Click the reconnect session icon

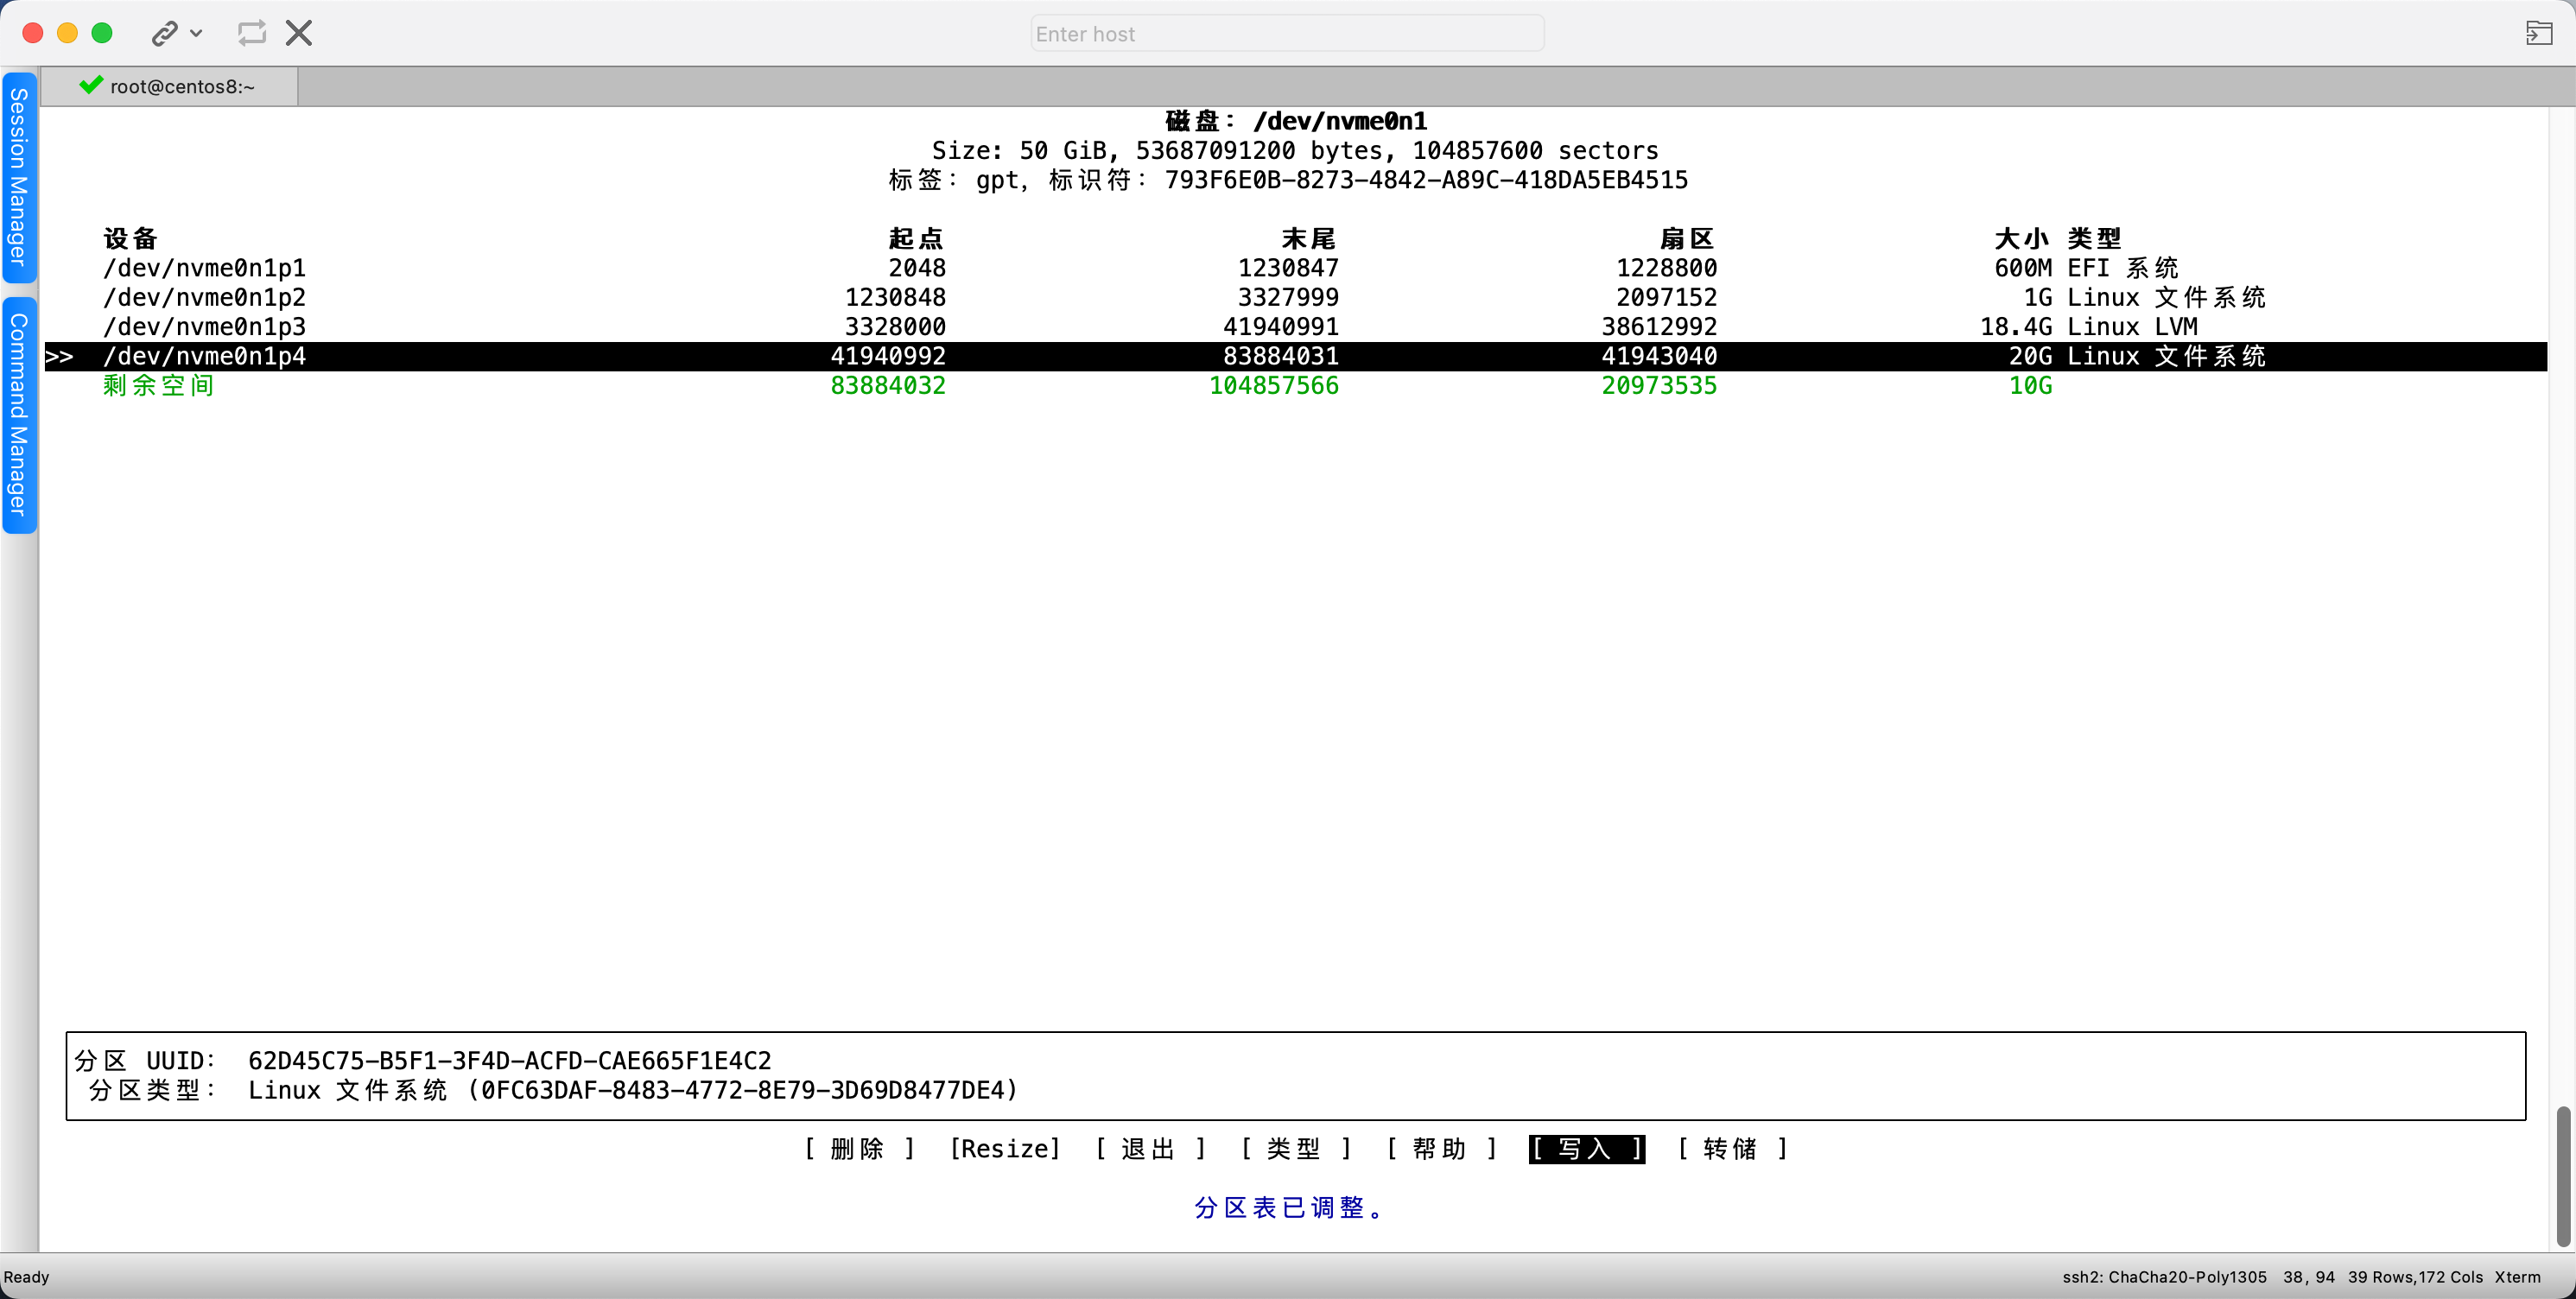251,34
